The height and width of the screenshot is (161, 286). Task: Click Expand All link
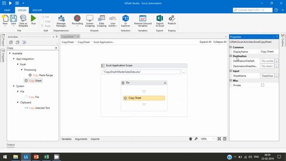coord(206,42)
